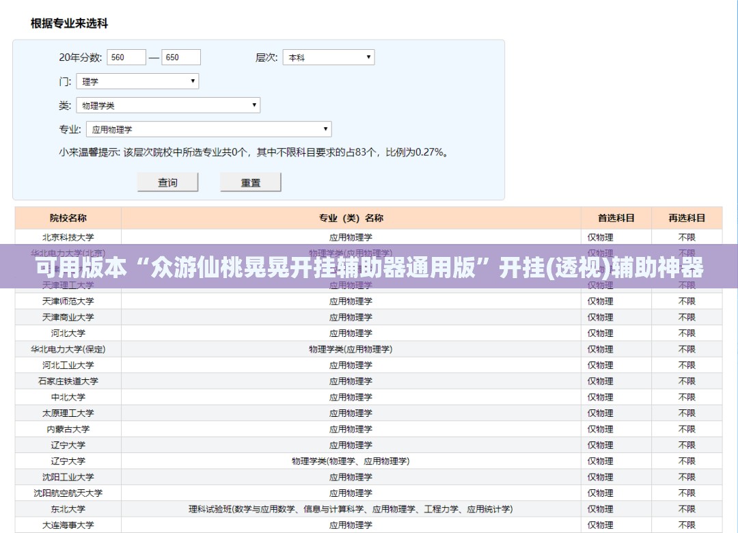Click the 根据专业来选科 page heading
The width and height of the screenshot is (738, 533).
point(69,23)
